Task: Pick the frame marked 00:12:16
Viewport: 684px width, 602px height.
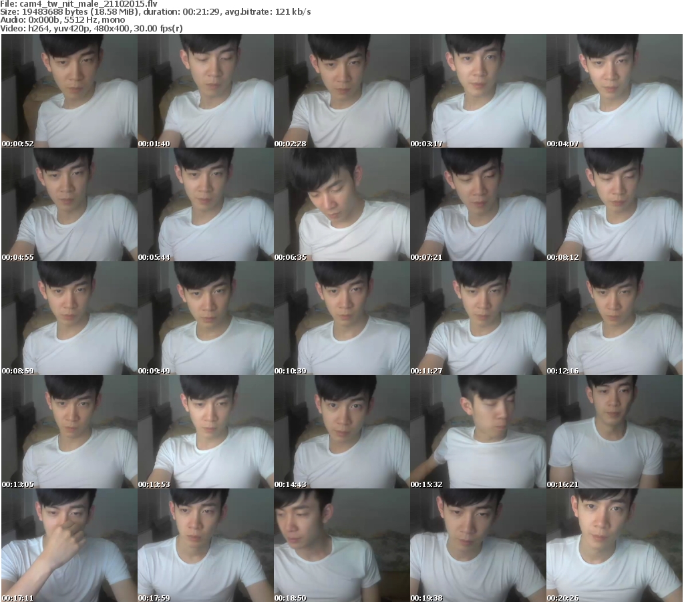Action: point(615,318)
